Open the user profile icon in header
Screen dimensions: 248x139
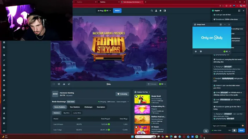[x=156, y=10]
